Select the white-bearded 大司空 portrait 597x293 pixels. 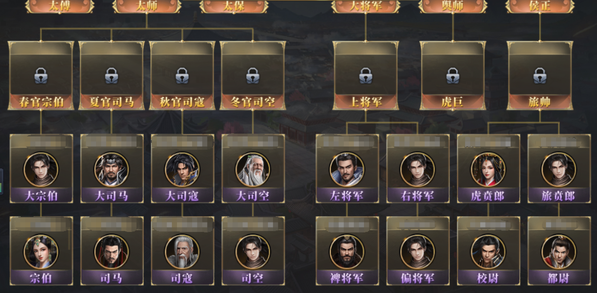(253, 169)
